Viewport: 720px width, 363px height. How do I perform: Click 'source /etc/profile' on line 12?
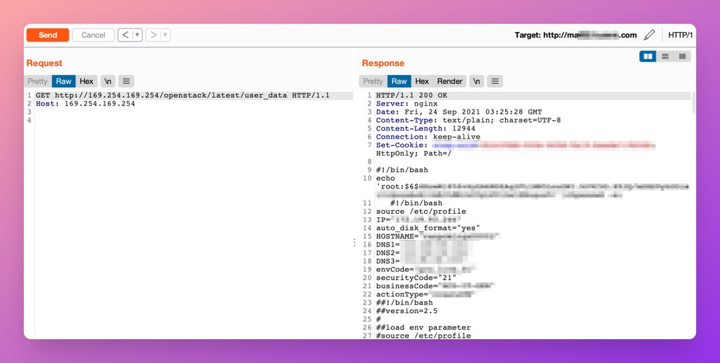pos(421,211)
